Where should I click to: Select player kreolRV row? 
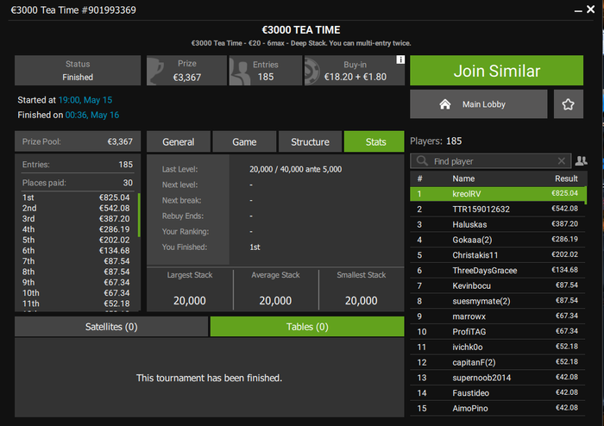(x=497, y=193)
